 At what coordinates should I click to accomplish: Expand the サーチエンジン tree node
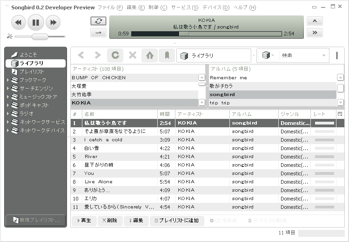[8, 88]
